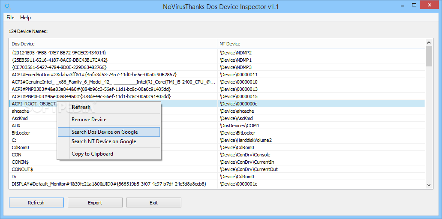Sort by NT Device column header

pos(321,44)
